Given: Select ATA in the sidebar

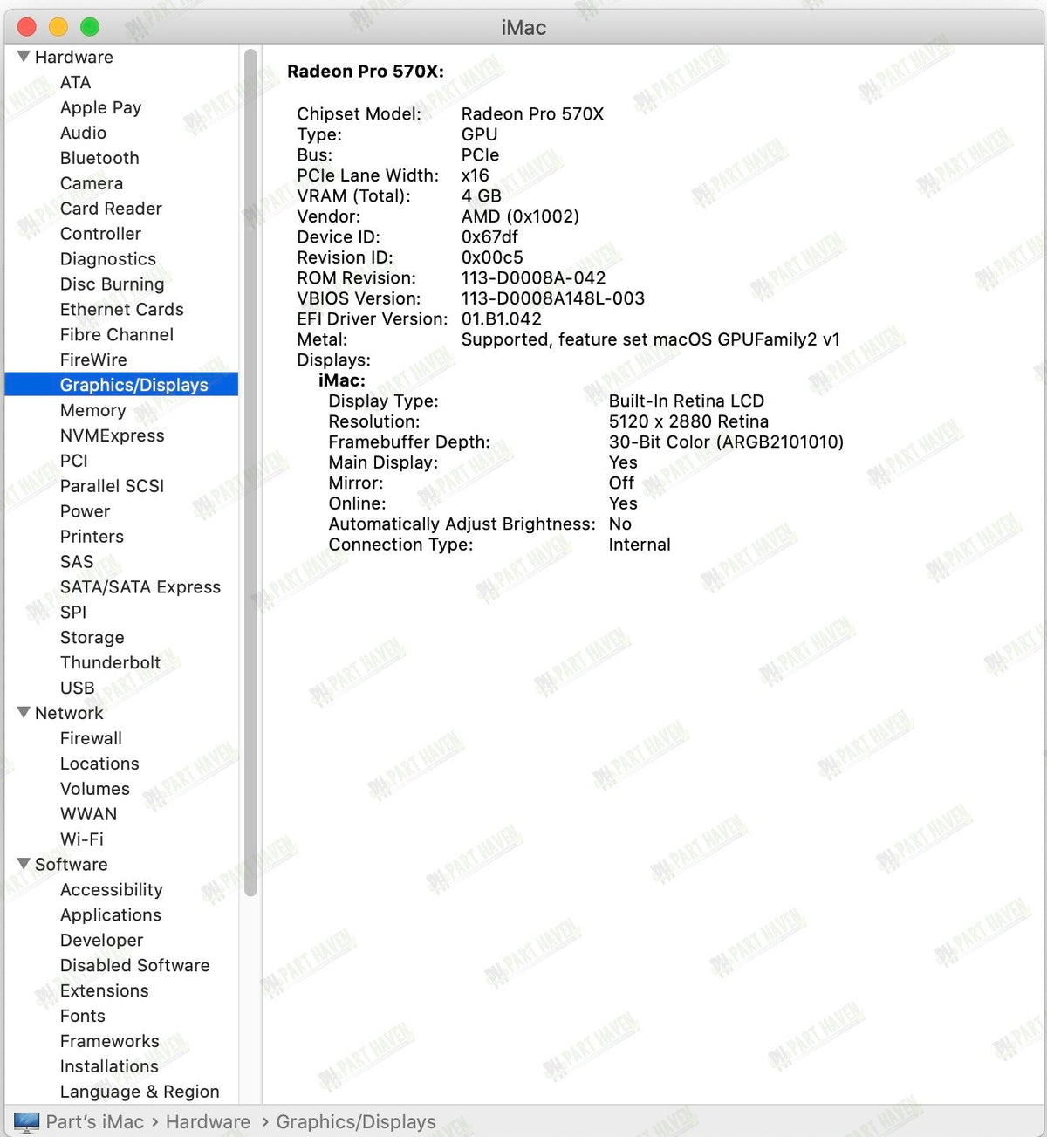Looking at the screenshot, I should 75,82.
